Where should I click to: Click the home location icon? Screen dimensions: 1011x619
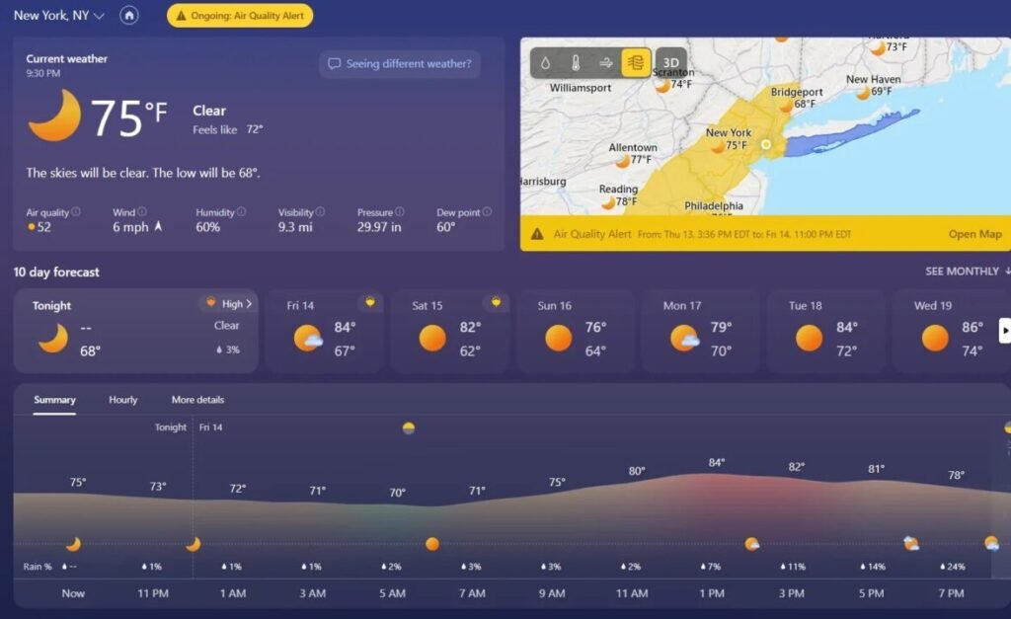pos(129,16)
